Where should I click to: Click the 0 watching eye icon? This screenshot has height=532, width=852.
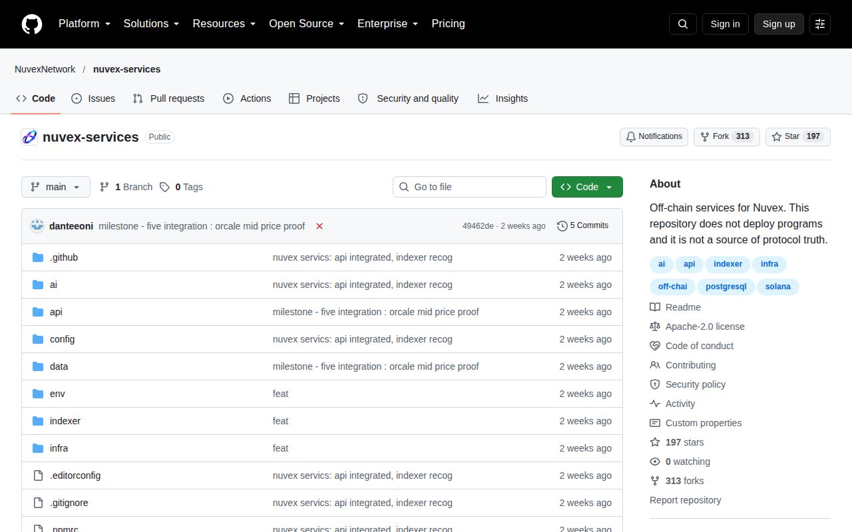pos(655,462)
